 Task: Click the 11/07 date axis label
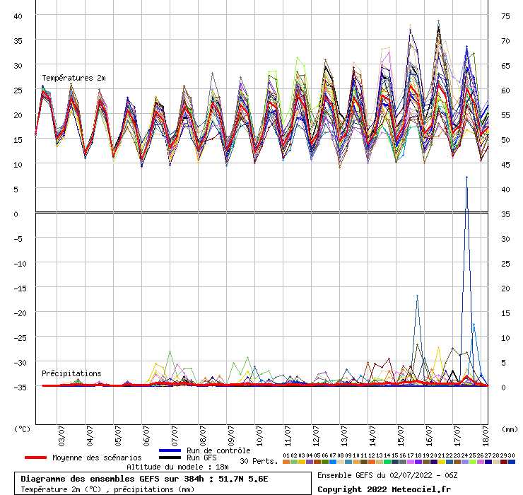[288, 436]
